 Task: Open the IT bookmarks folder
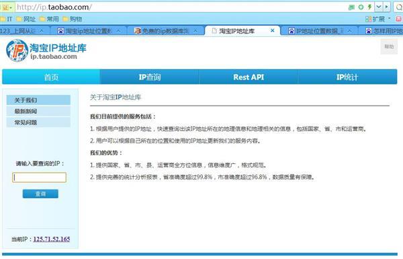click(7, 19)
